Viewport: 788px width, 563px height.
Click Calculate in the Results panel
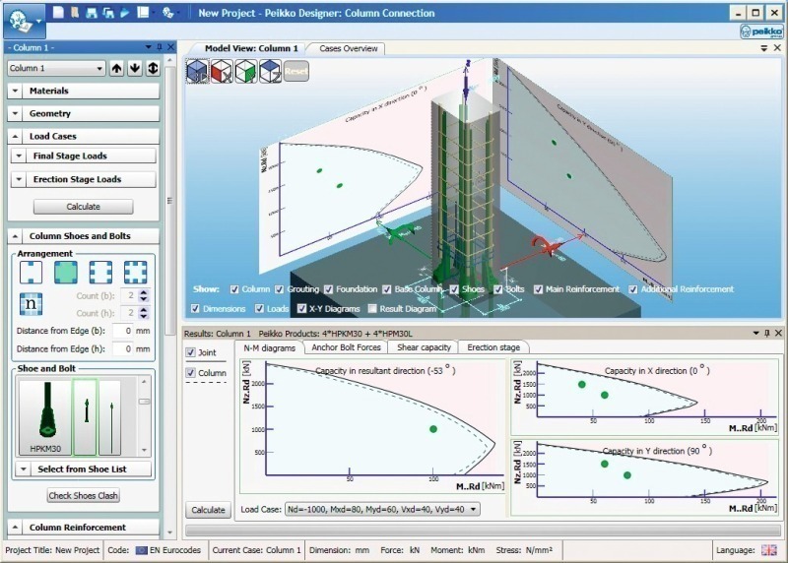coord(208,510)
